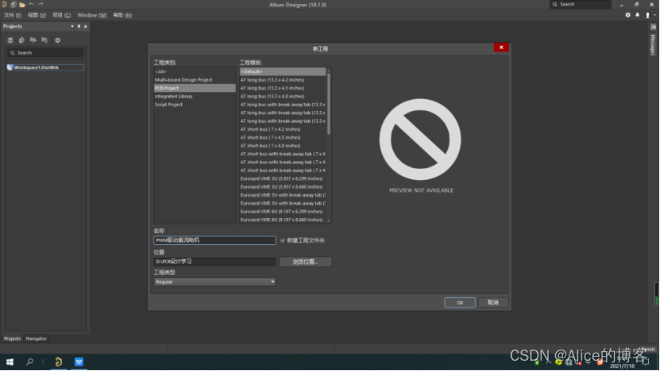Select AT long bus (13.3 x 4.8 inches) template

pyautogui.click(x=283, y=96)
